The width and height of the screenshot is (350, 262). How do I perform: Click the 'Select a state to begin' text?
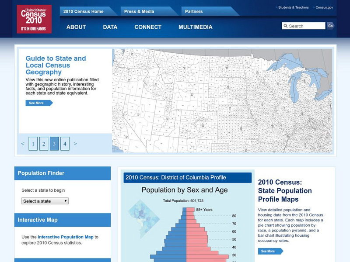click(43, 190)
